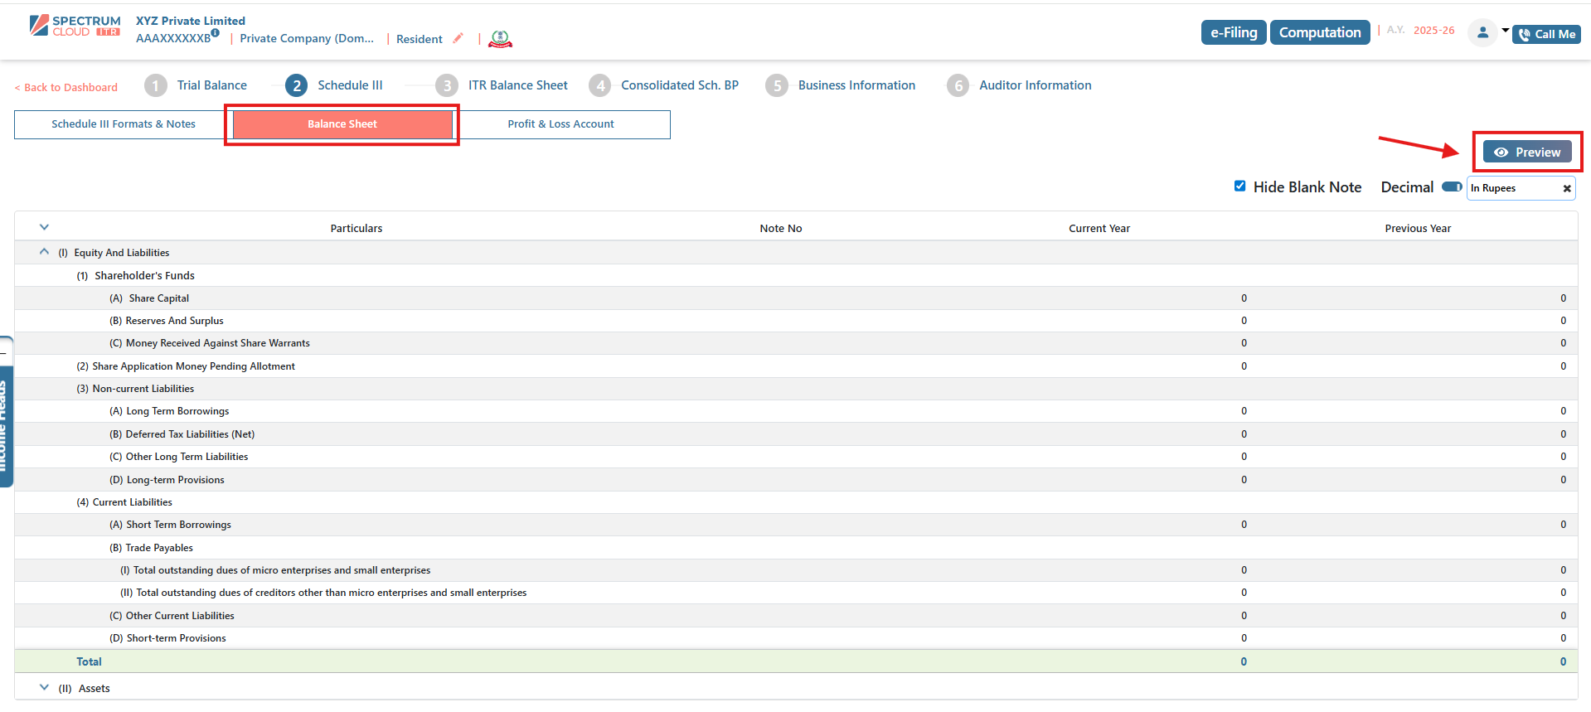
Task: Expand the Assets section
Action: (45, 687)
